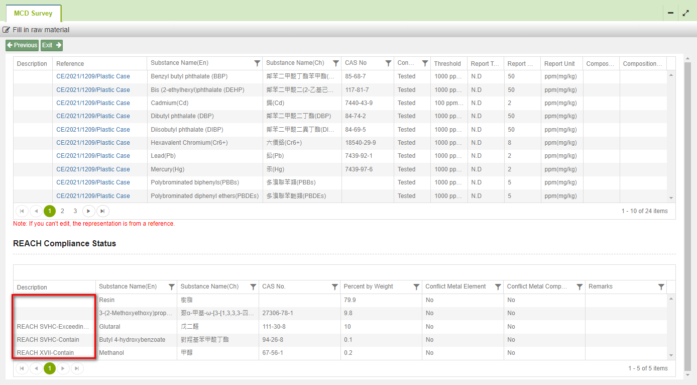Filter REACH table by Conflict Metal Element
Viewport: 697px width, 385px height.
tap(498, 286)
